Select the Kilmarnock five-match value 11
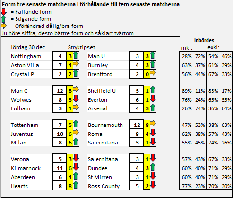The image size is (233, 198). click(60, 168)
